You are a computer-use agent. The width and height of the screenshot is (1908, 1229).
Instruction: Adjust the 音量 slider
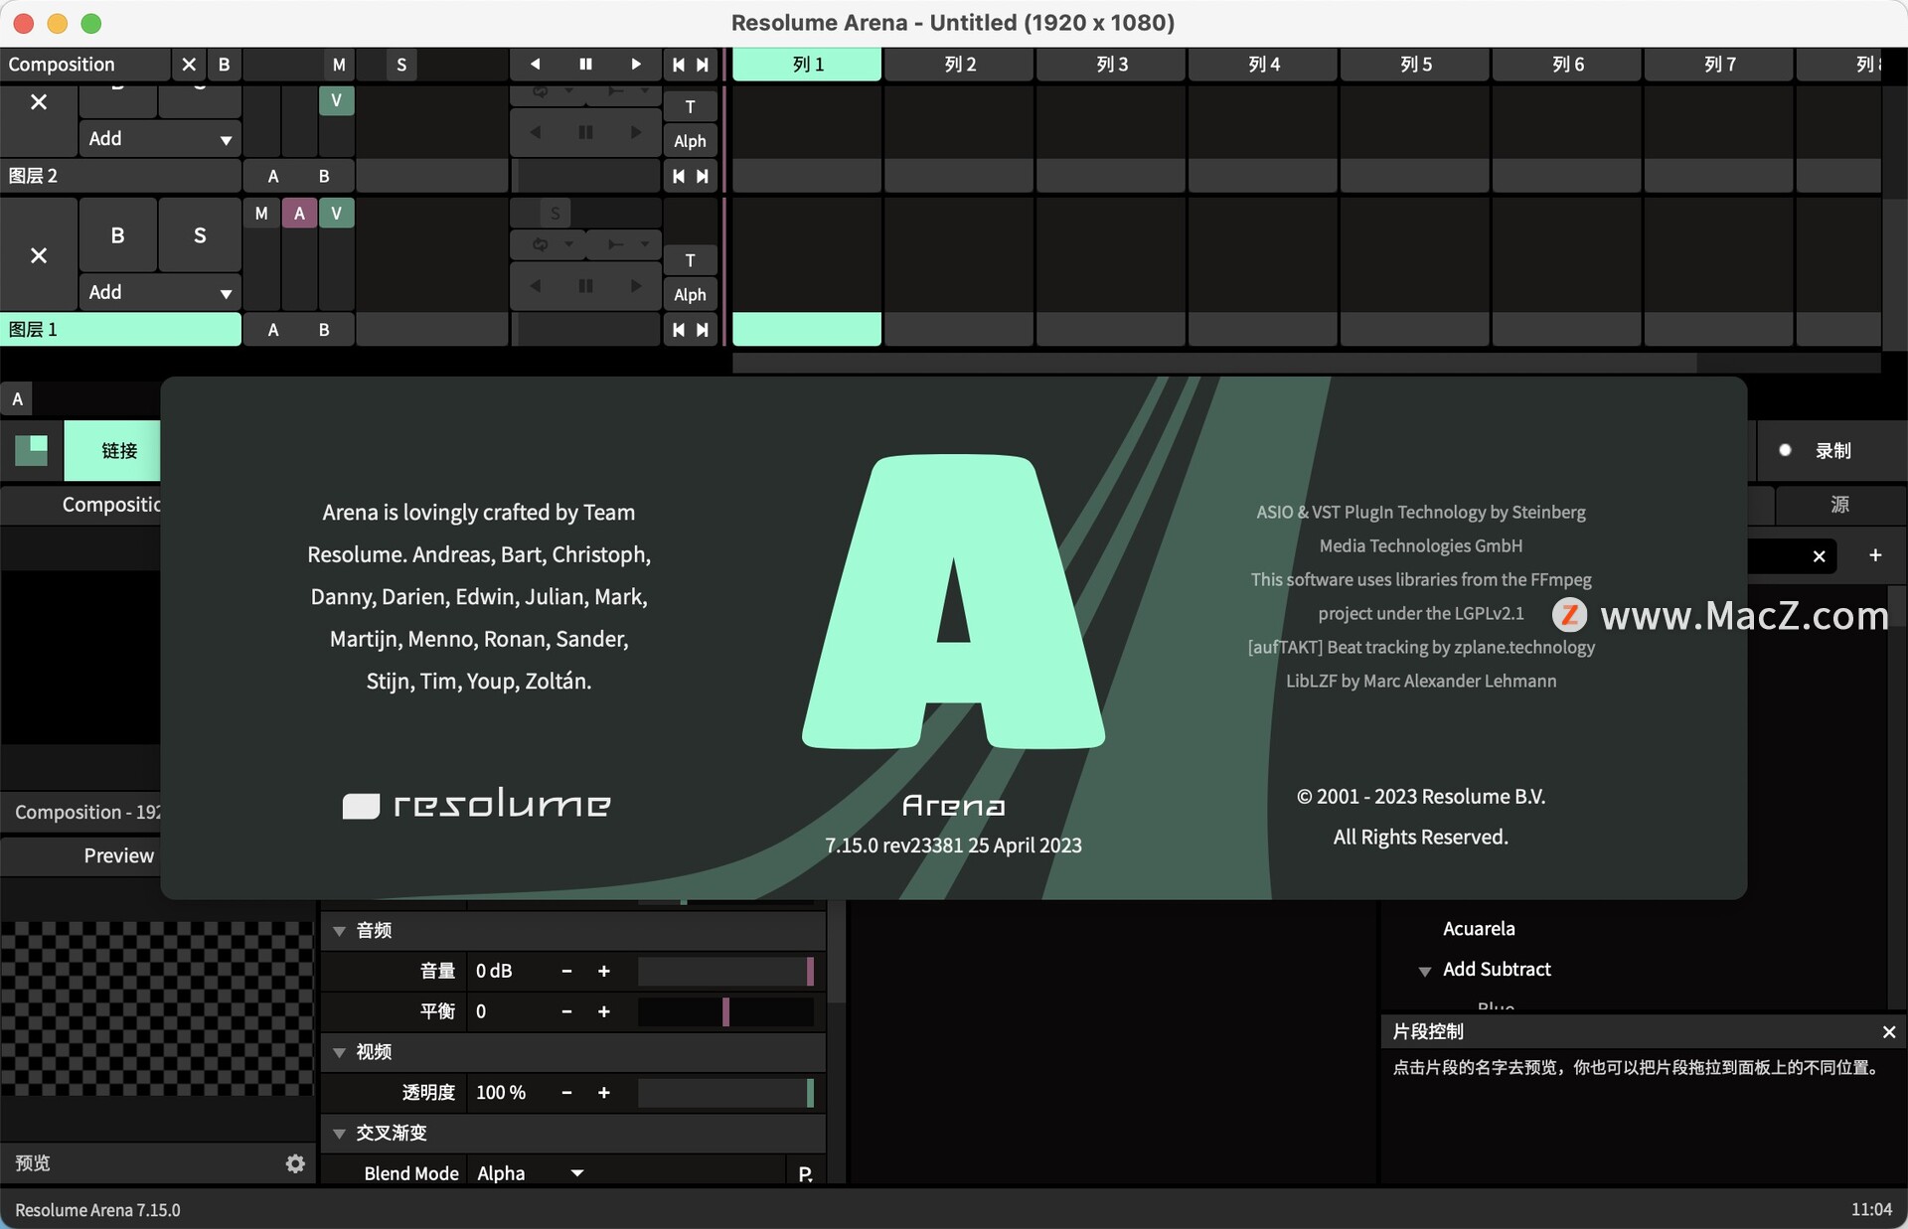coord(725,972)
